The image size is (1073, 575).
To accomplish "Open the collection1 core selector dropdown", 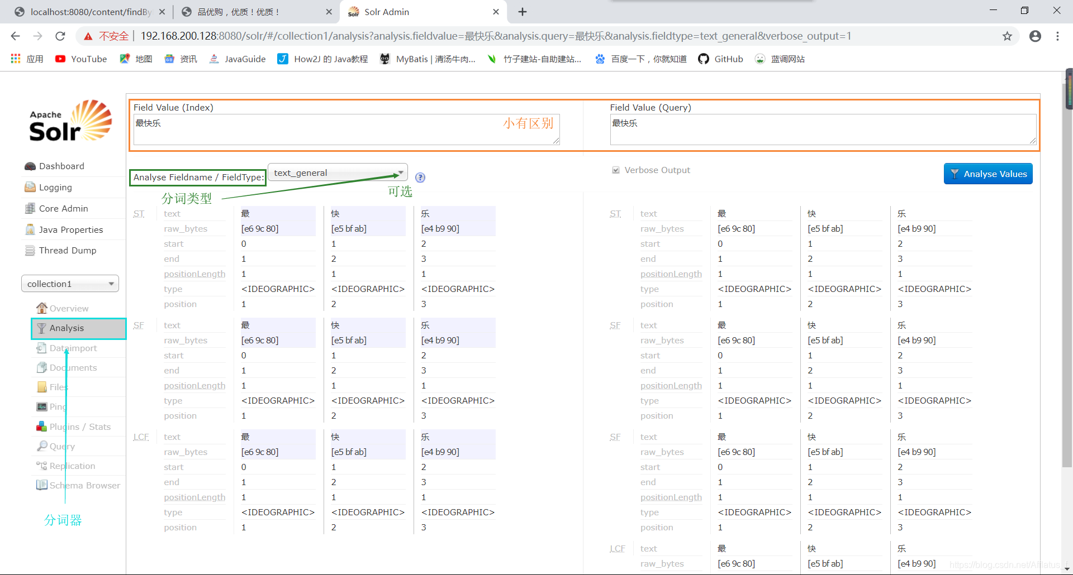I will pyautogui.click(x=70, y=284).
